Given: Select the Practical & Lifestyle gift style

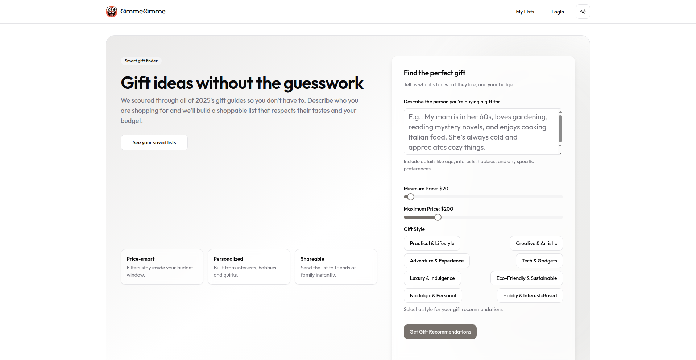Looking at the screenshot, I should (432, 243).
